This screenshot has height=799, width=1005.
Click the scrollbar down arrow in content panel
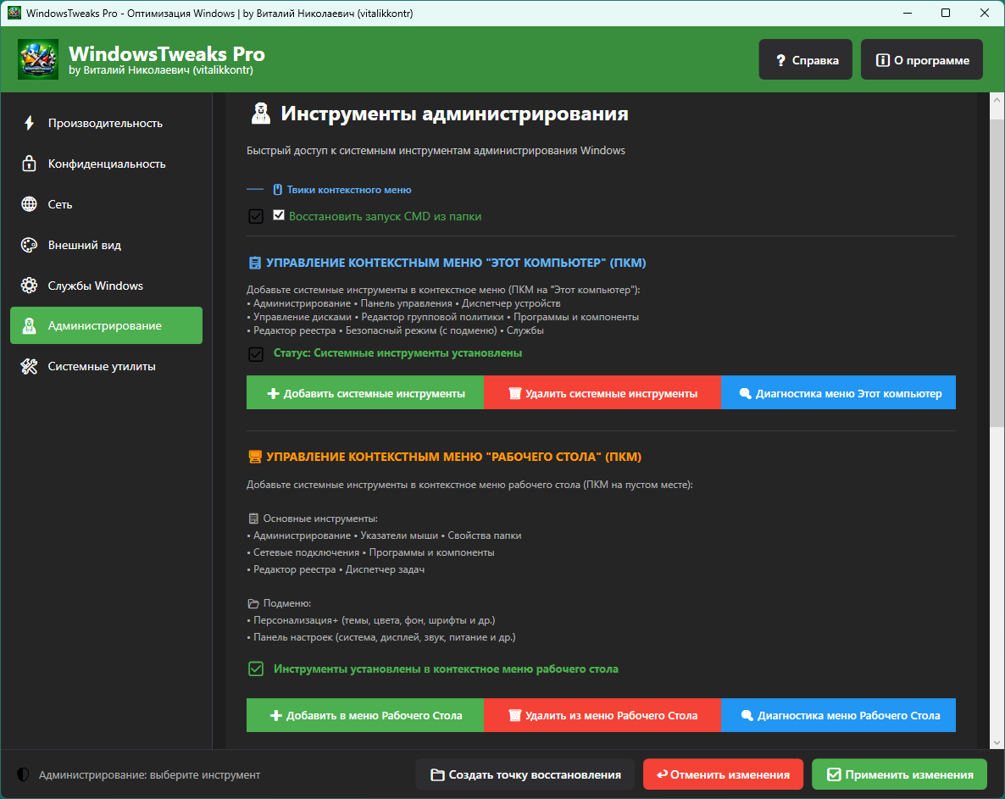(997, 741)
